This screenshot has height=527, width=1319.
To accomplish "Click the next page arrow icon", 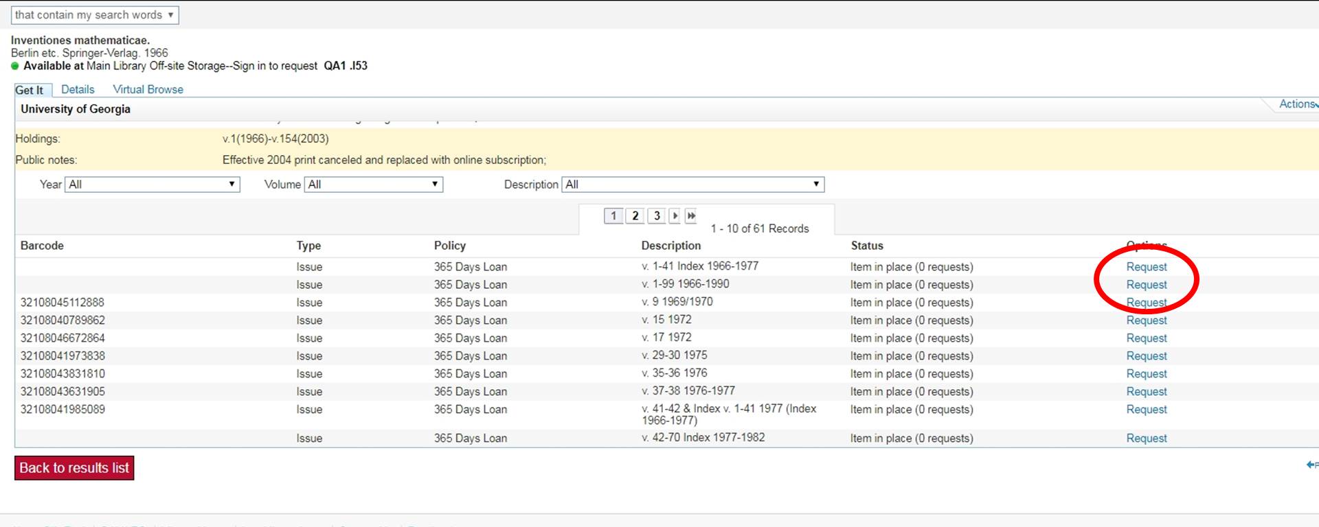I will [x=675, y=216].
